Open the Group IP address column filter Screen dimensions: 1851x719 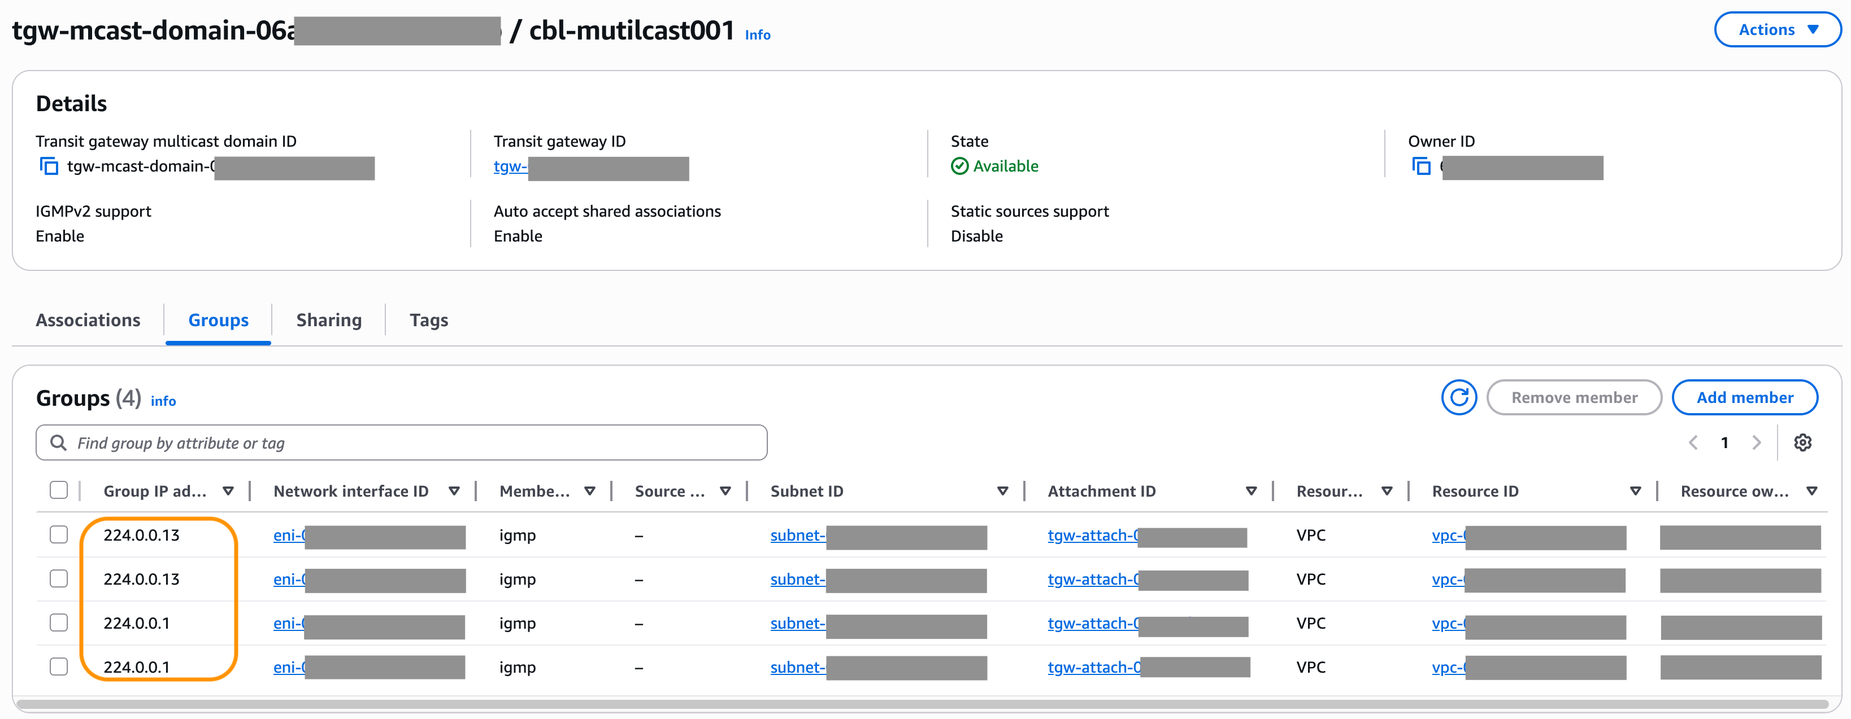click(228, 491)
